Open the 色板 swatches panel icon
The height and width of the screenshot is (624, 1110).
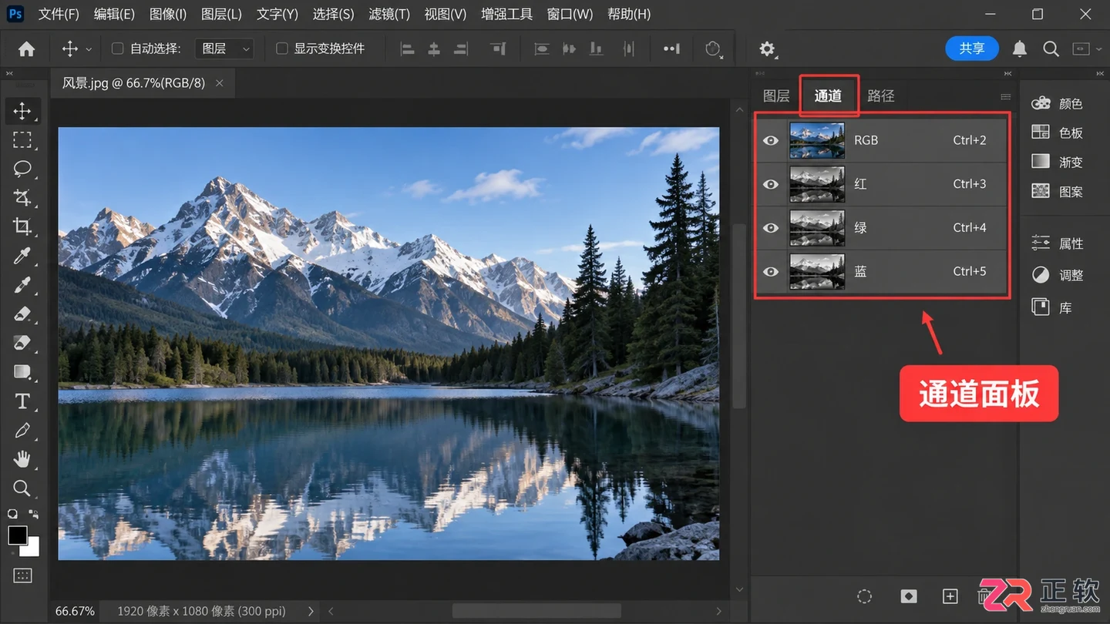click(x=1041, y=133)
